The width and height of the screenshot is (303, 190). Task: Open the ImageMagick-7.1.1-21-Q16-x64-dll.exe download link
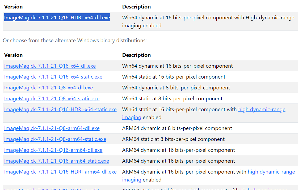[x=50, y=66]
